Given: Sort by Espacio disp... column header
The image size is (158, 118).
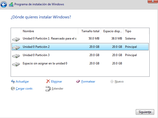Looking at the screenshot, I should (x=112, y=31).
